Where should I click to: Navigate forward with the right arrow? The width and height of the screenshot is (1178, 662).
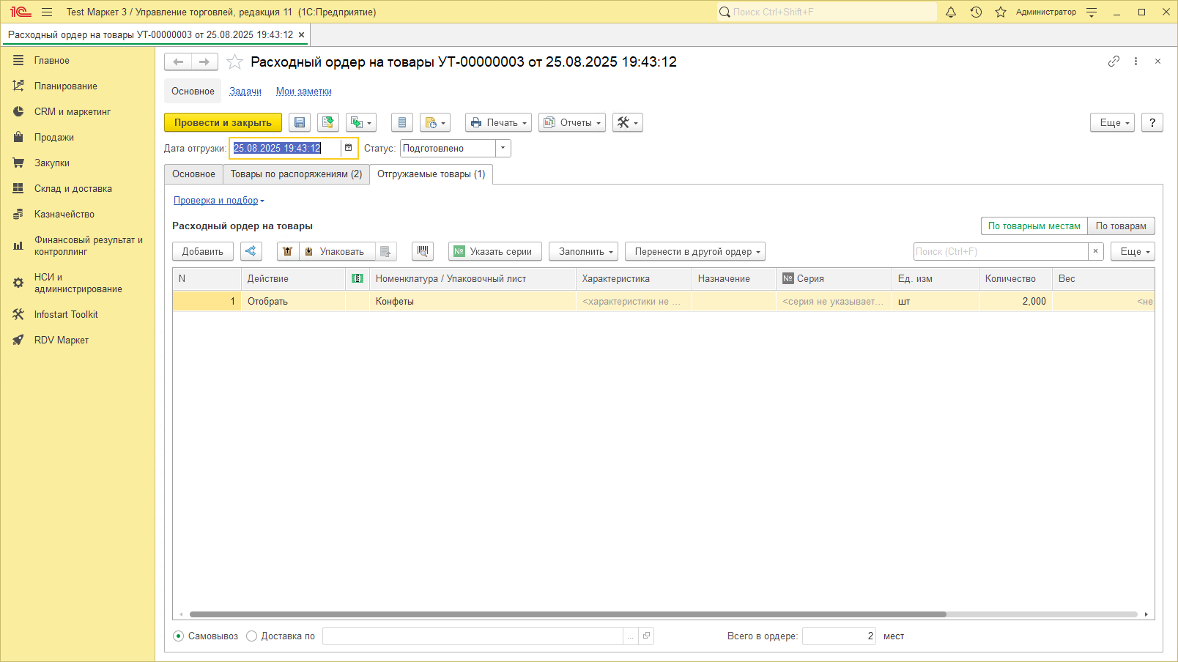click(x=204, y=62)
